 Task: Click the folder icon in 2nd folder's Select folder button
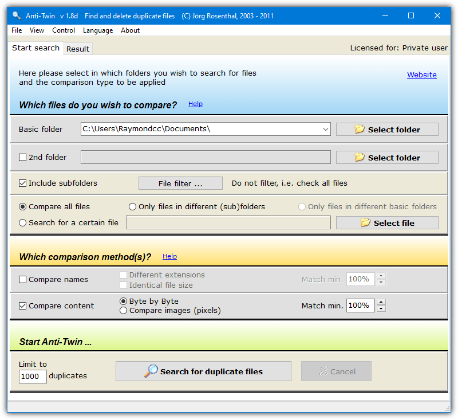pyautogui.click(x=360, y=157)
